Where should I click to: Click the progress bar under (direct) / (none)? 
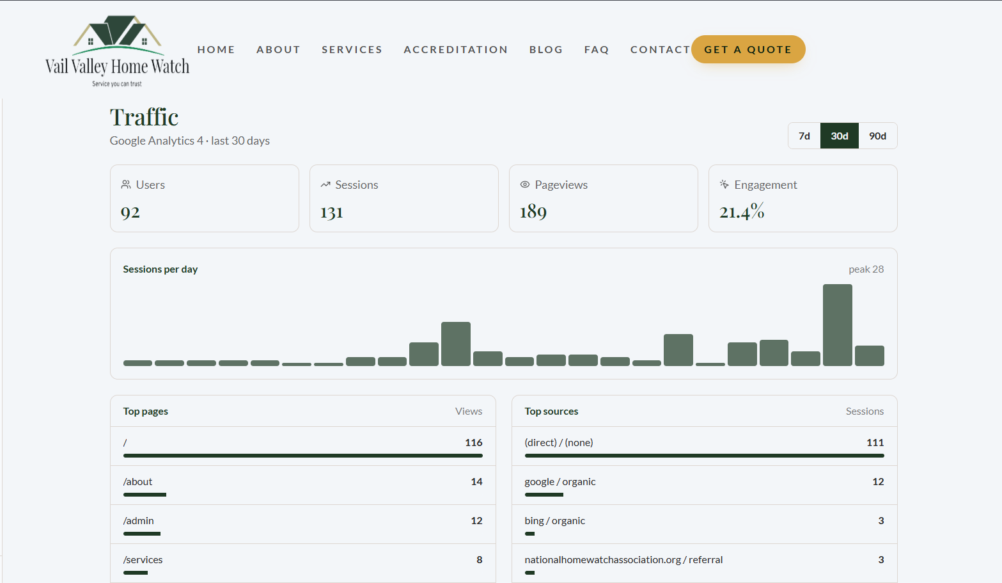click(x=705, y=456)
